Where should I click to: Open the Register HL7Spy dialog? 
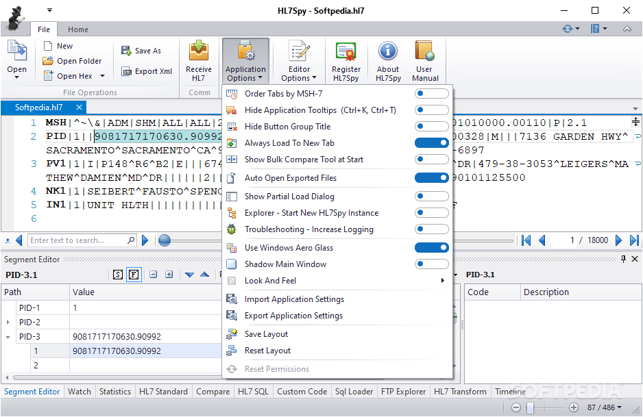tap(346, 62)
